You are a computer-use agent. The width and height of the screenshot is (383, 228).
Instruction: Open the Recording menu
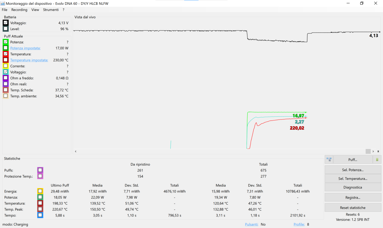point(19,10)
